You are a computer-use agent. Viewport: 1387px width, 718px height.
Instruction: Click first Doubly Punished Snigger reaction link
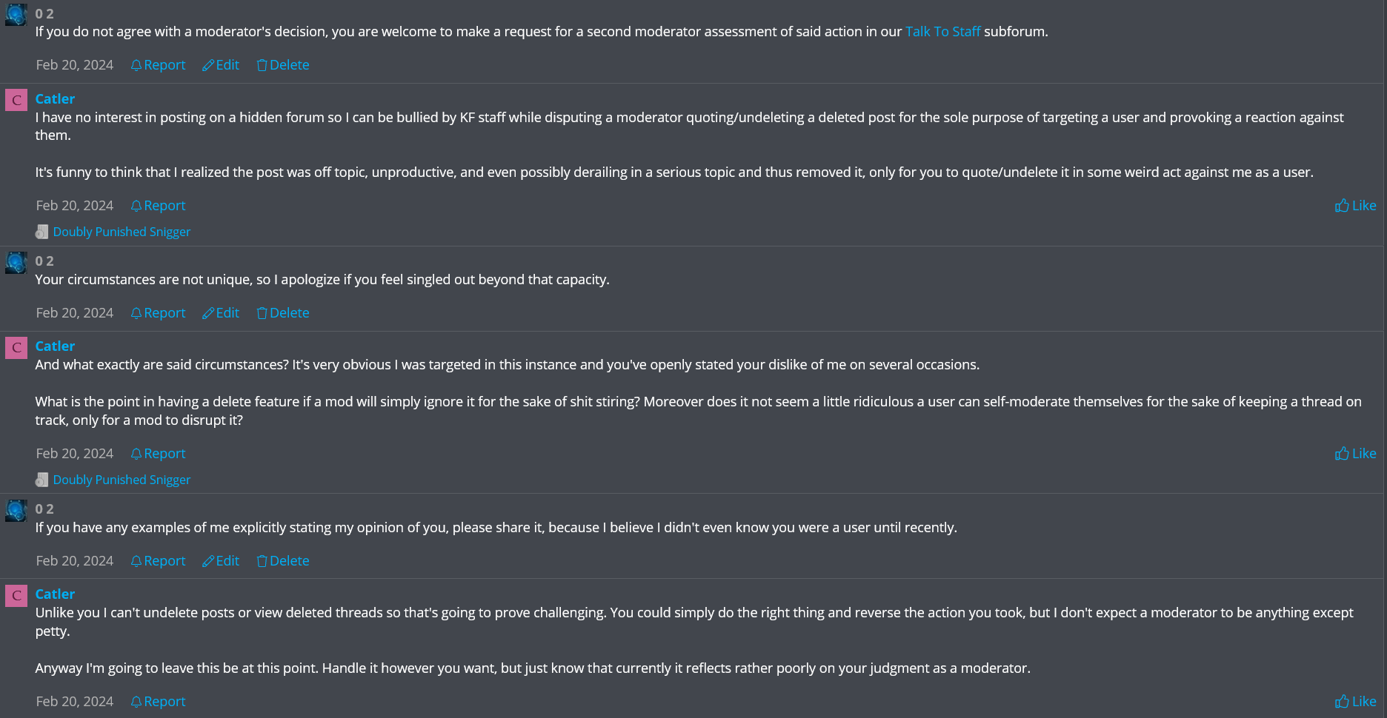[122, 232]
